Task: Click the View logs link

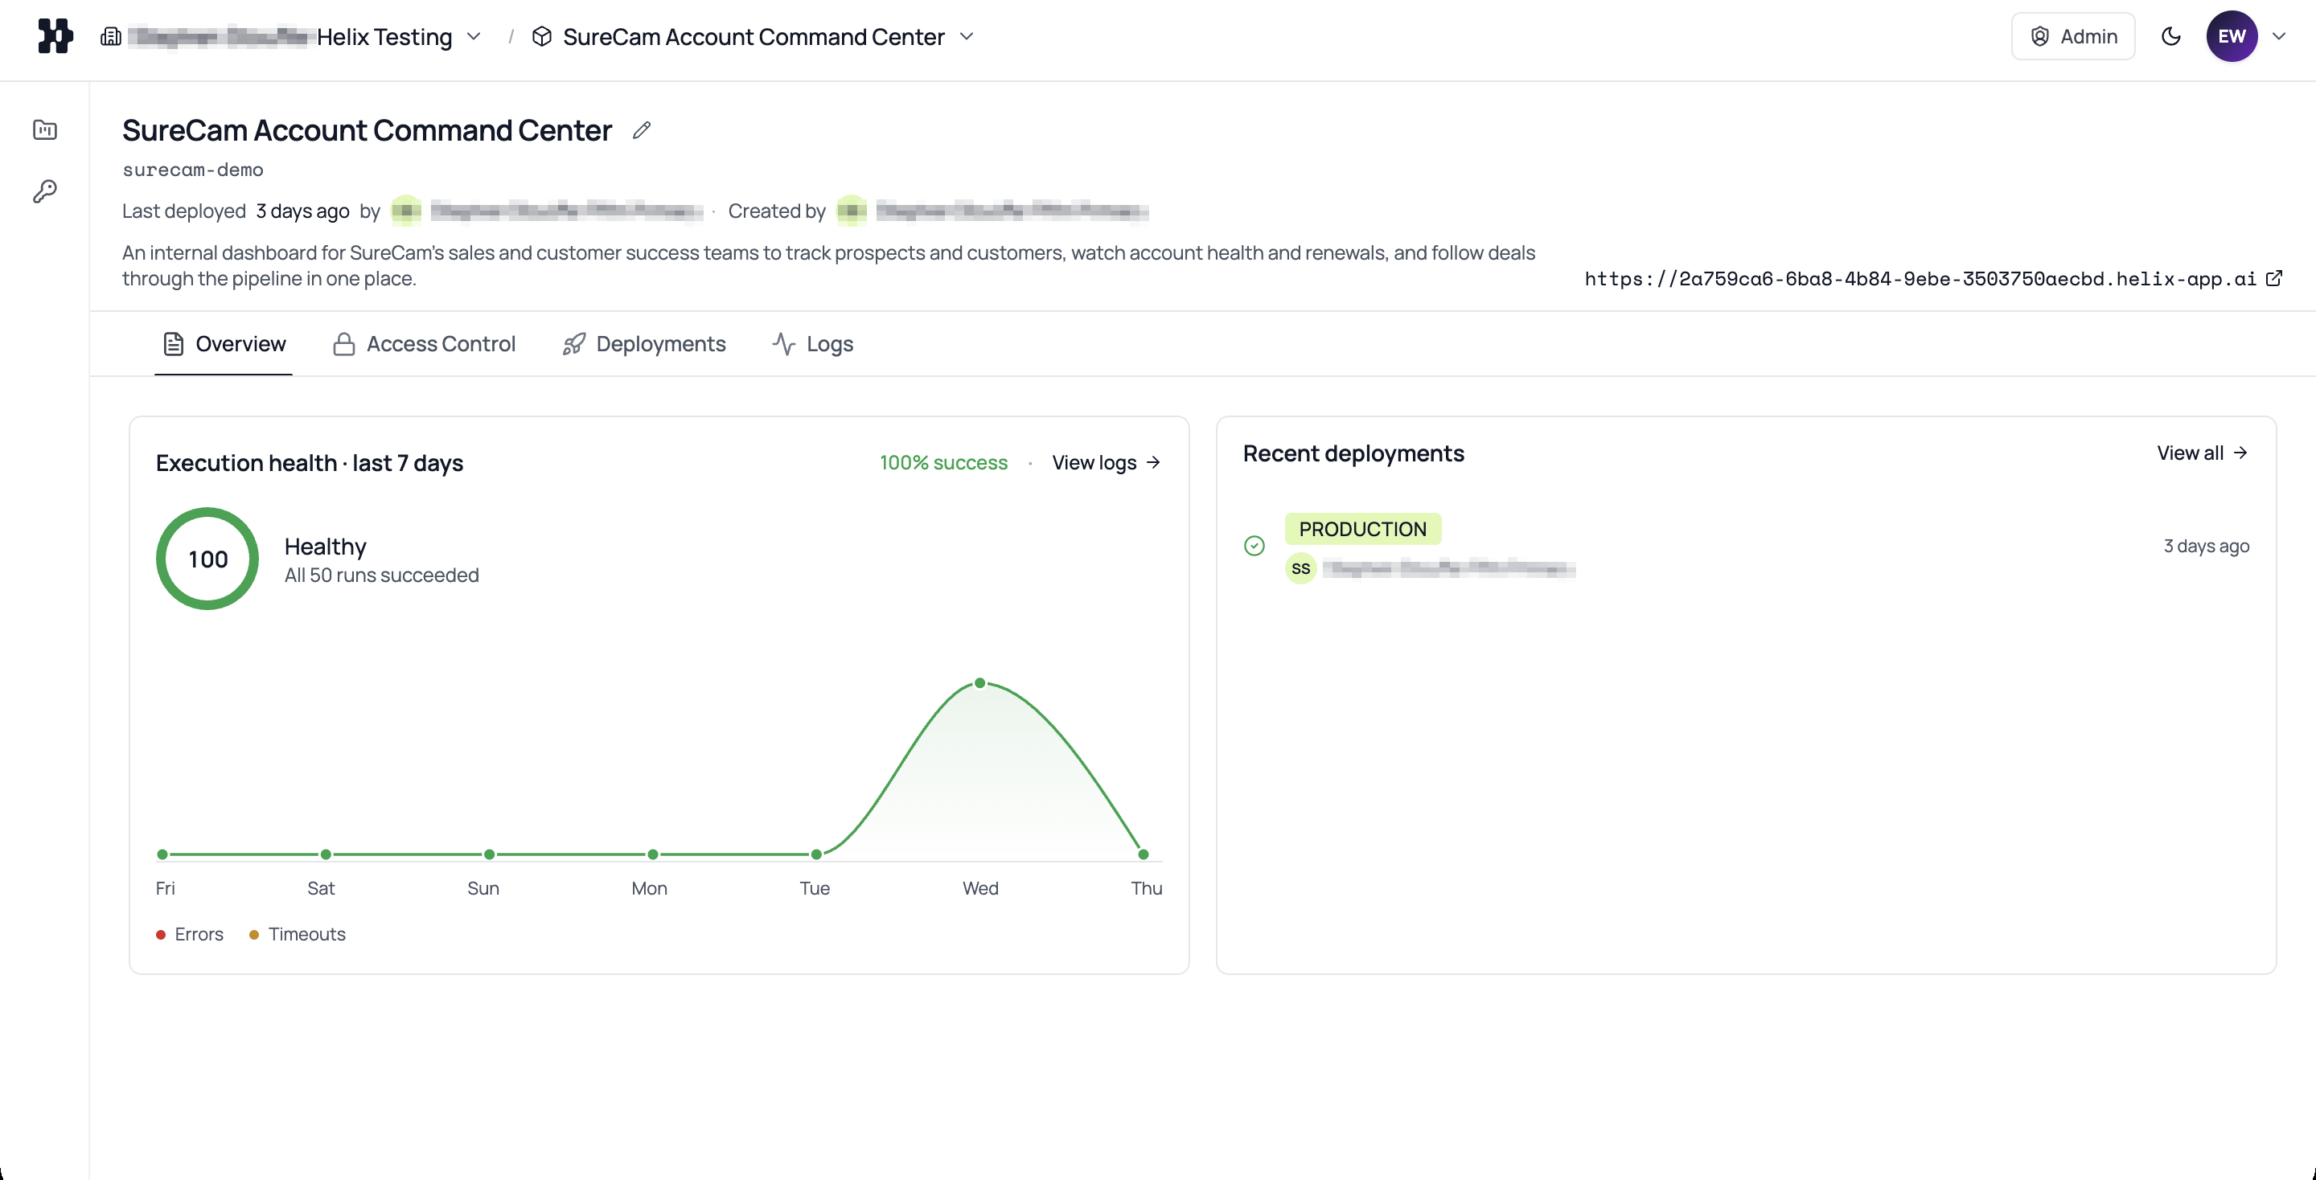Action: click(x=1107, y=463)
